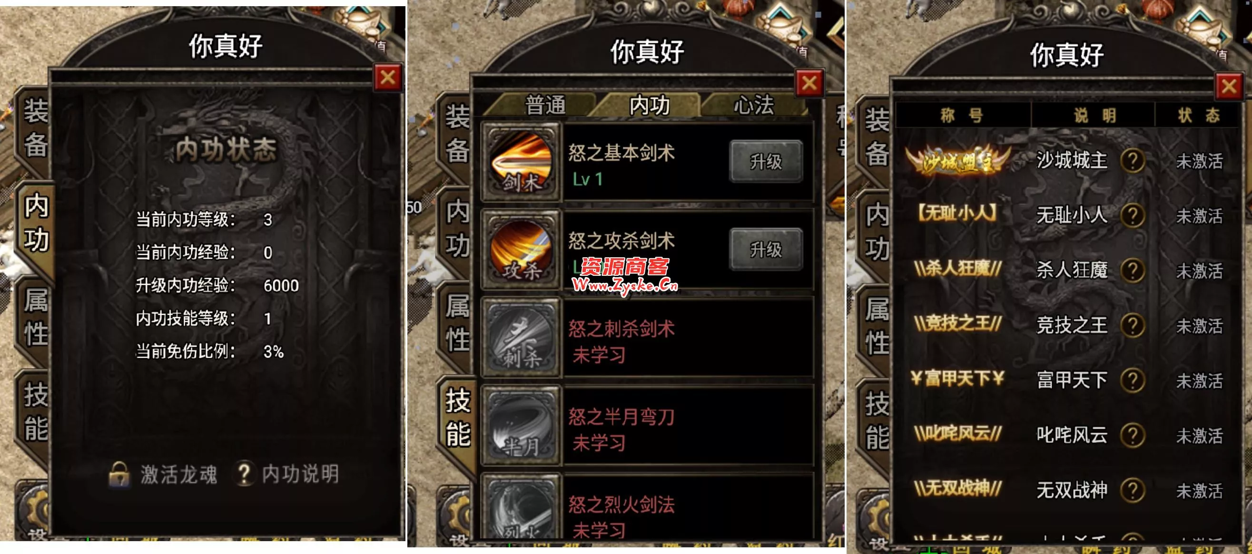Upgrade 怒之基本剑术 with 升级 button

pyautogui.click(x=766, y=162)
